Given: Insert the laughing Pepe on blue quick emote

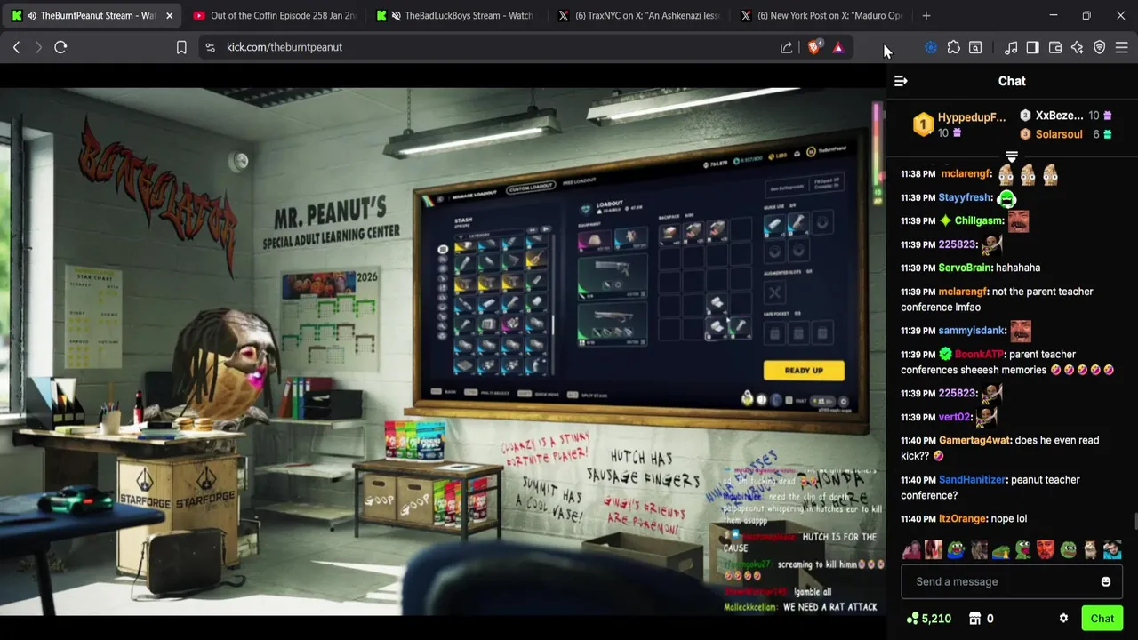Looking at the screenshot, I should click(955, 550).
